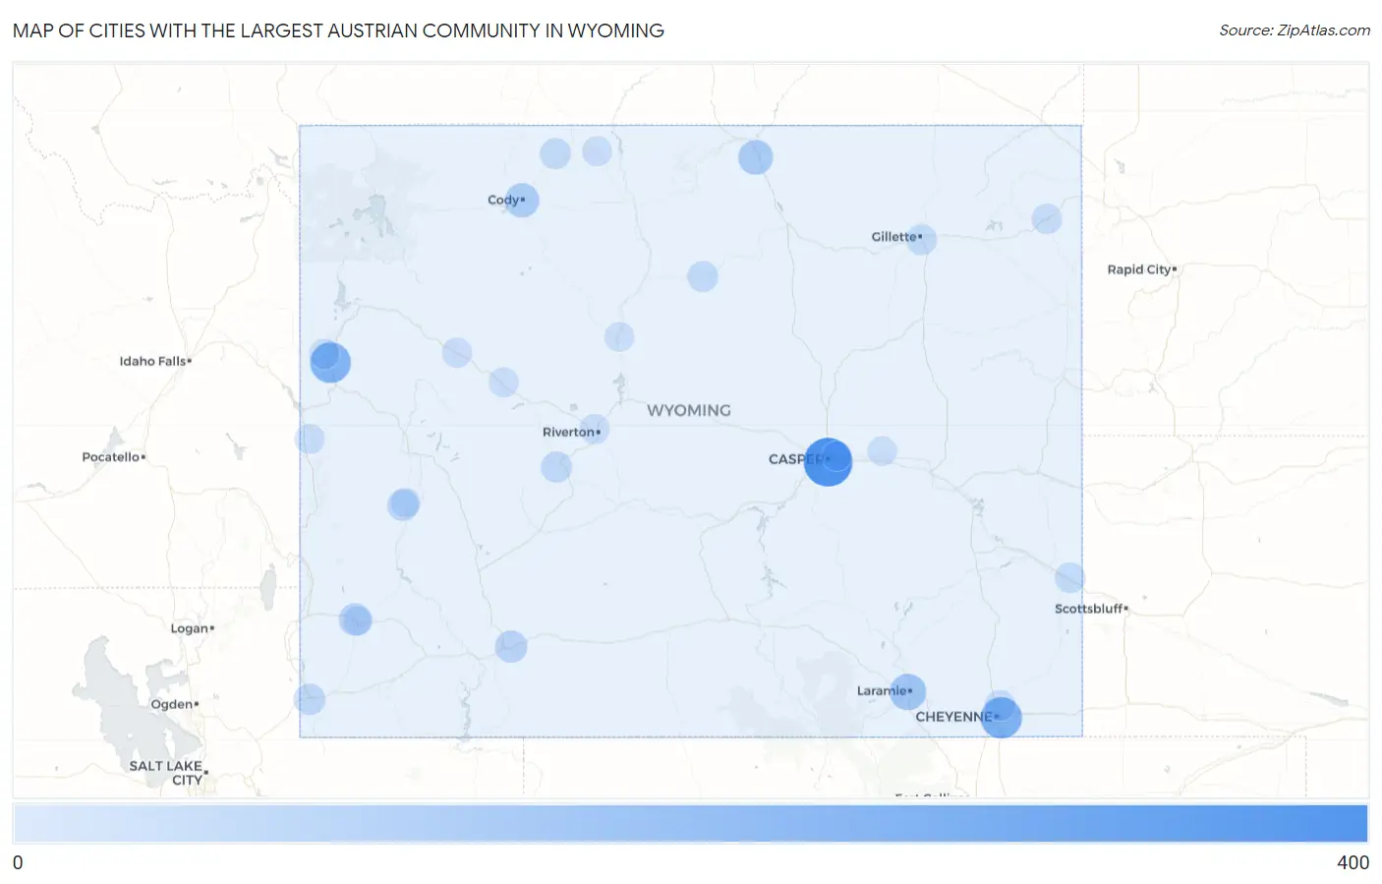The image size is (1382, 884).
Task: Click the Ogden city label
Action: (x=172, y=704)
